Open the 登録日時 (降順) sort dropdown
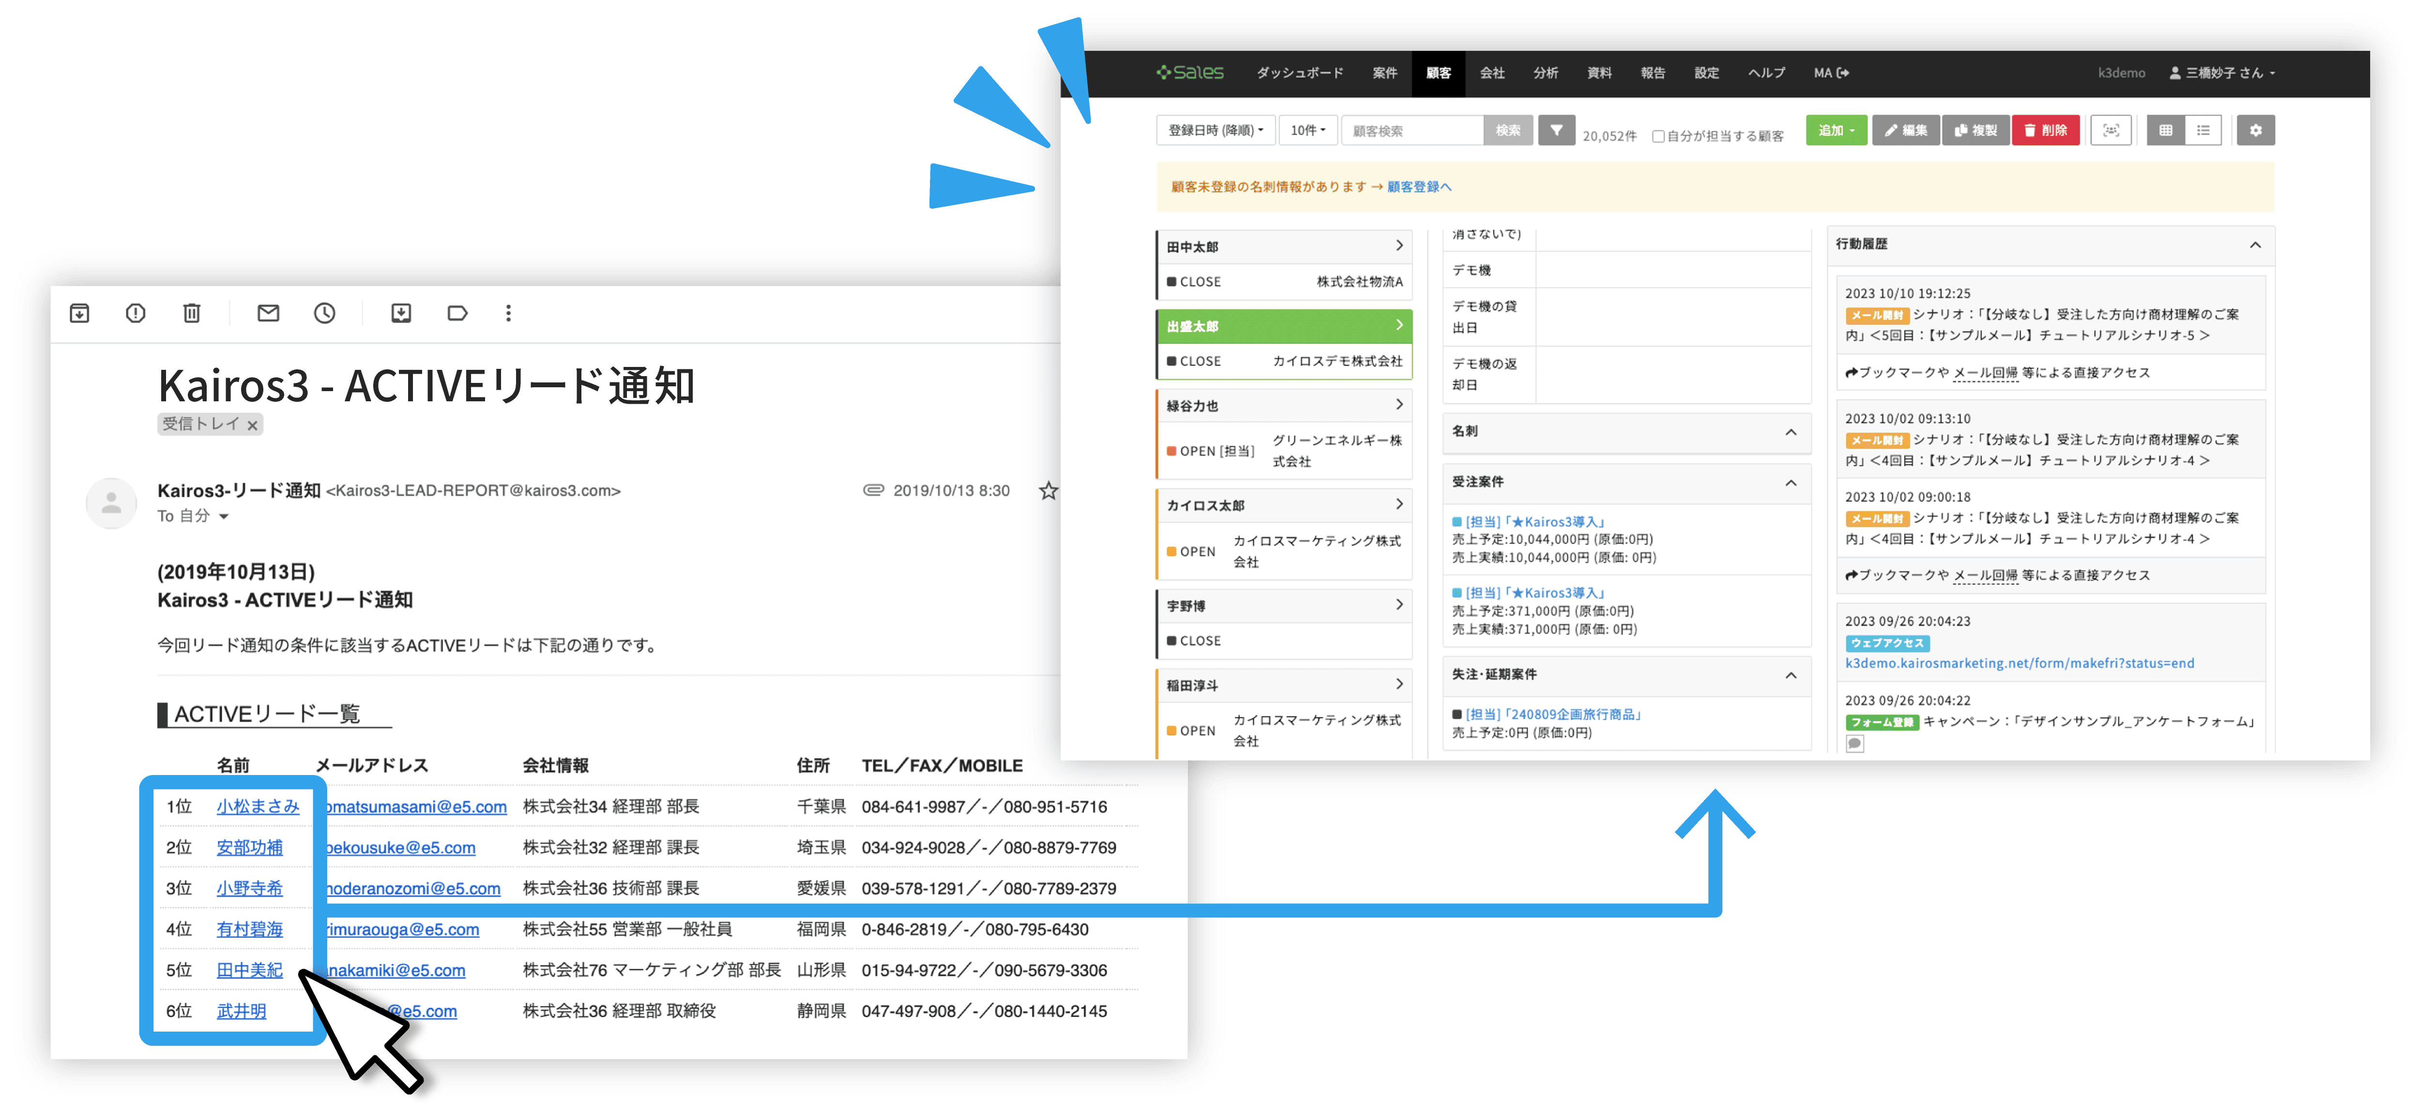The image size is (2421, 1110). 1215,131
